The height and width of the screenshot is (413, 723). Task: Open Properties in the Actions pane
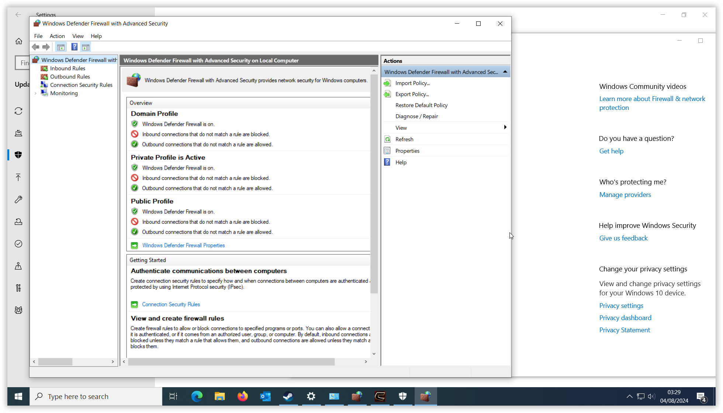[407, 151]
